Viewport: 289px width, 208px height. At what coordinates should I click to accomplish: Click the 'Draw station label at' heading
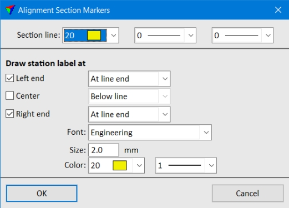pyautogui.click(x=45, y=63)
